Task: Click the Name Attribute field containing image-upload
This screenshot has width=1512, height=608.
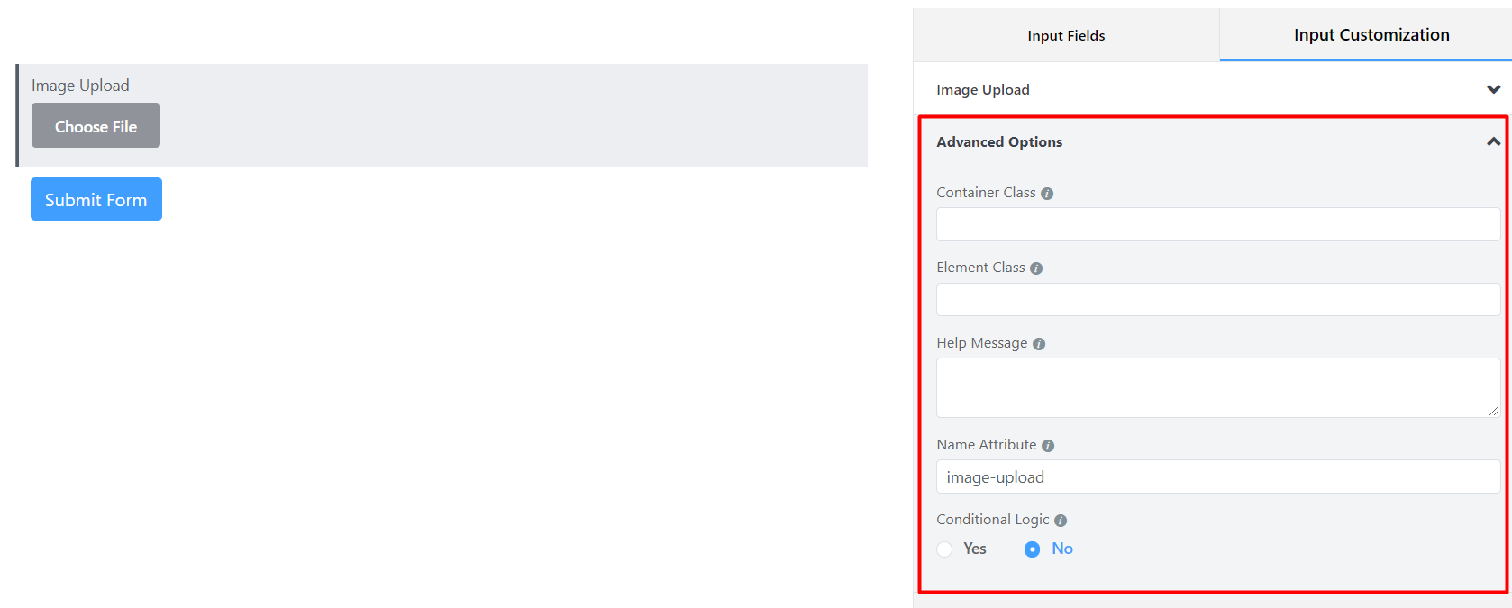Action: pyautogui.click(x=1217, y=477)
